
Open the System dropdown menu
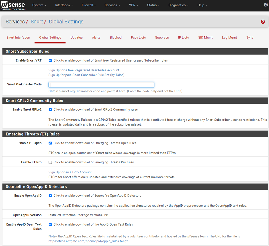point(39,5)
